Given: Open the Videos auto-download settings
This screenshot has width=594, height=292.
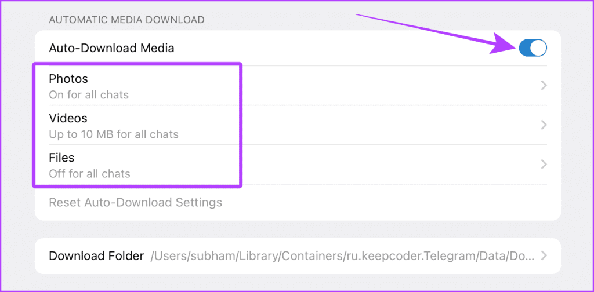Looking at the screenshot, I should click(x=298, y=125).
